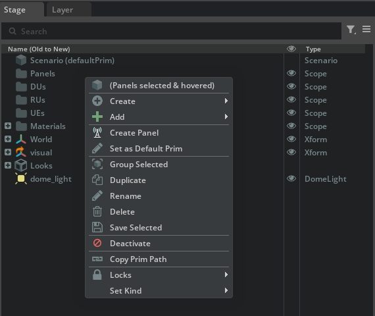Viewport: 375px width, 316px height.
Task: Click the padlock icon beside Locks
Action: (x=97, y=275)
